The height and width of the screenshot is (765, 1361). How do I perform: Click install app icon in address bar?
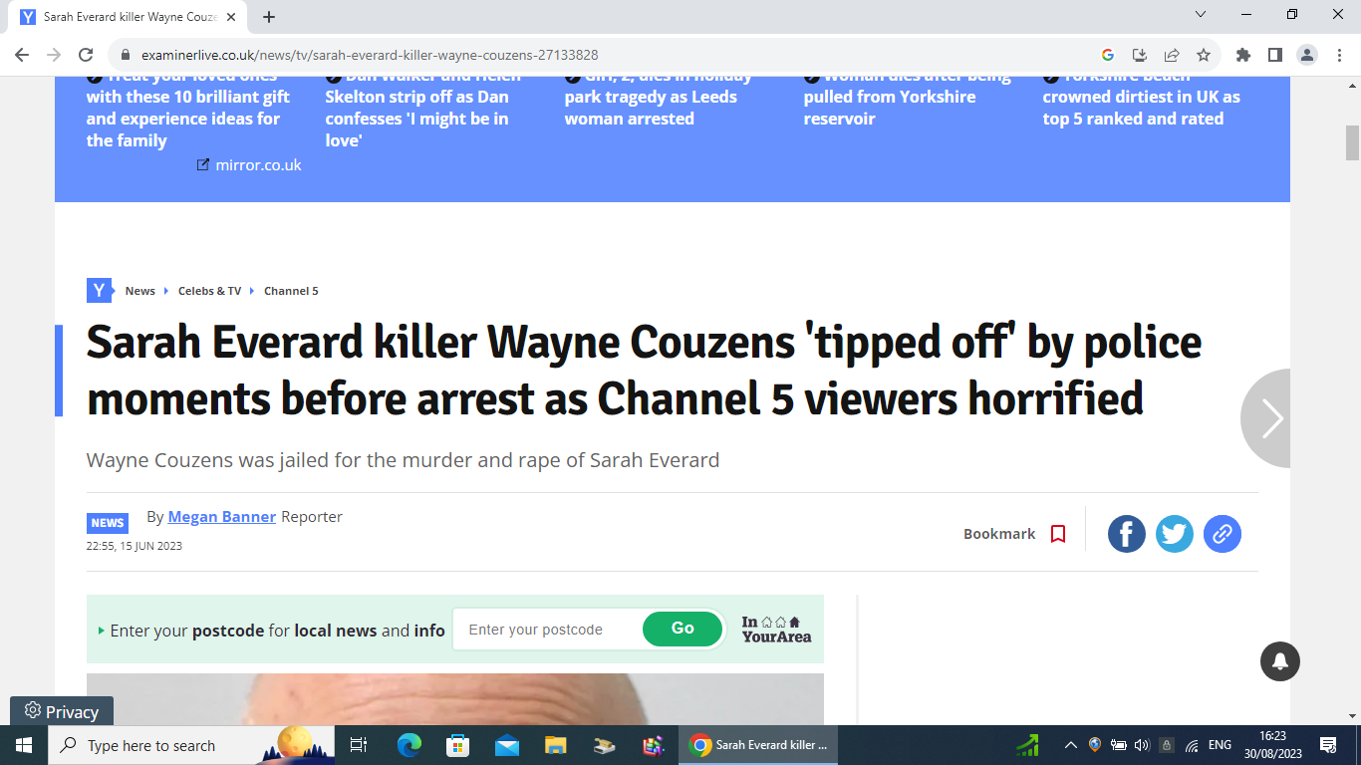click(x=1140, y=55)
